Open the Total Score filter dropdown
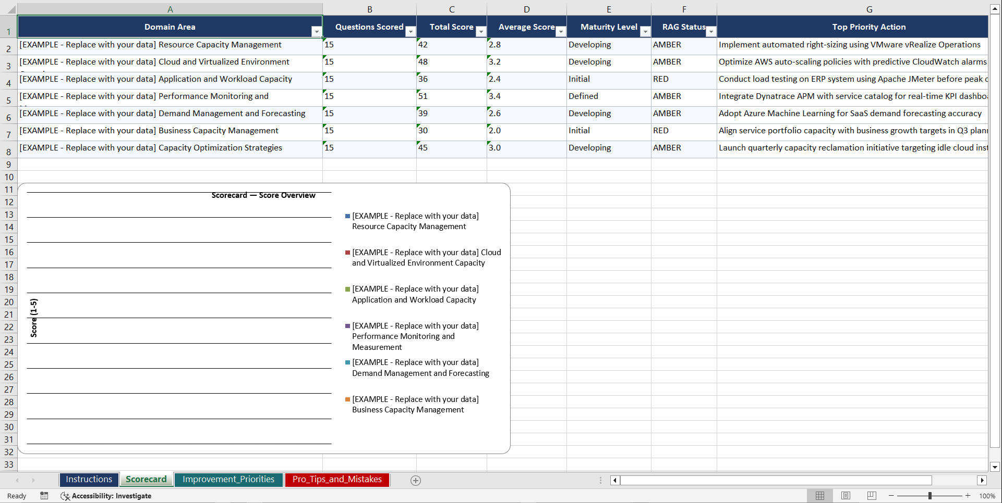1002x503 pixels. [480, 32]
